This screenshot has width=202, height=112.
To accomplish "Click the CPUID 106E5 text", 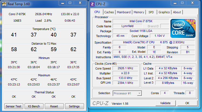I will (x=17, y=21).
